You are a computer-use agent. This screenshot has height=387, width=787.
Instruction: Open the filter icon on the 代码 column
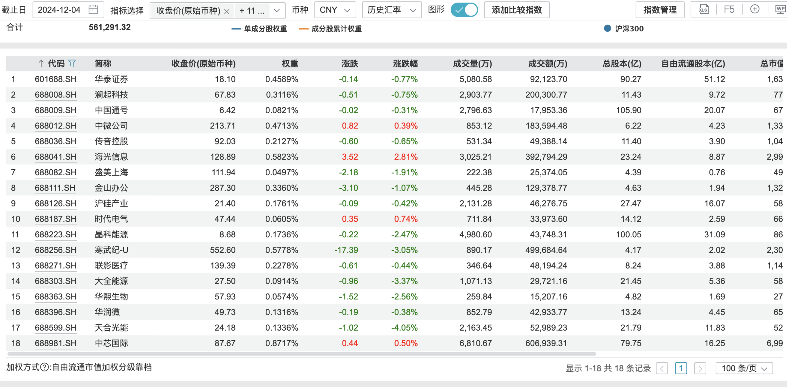73,63
